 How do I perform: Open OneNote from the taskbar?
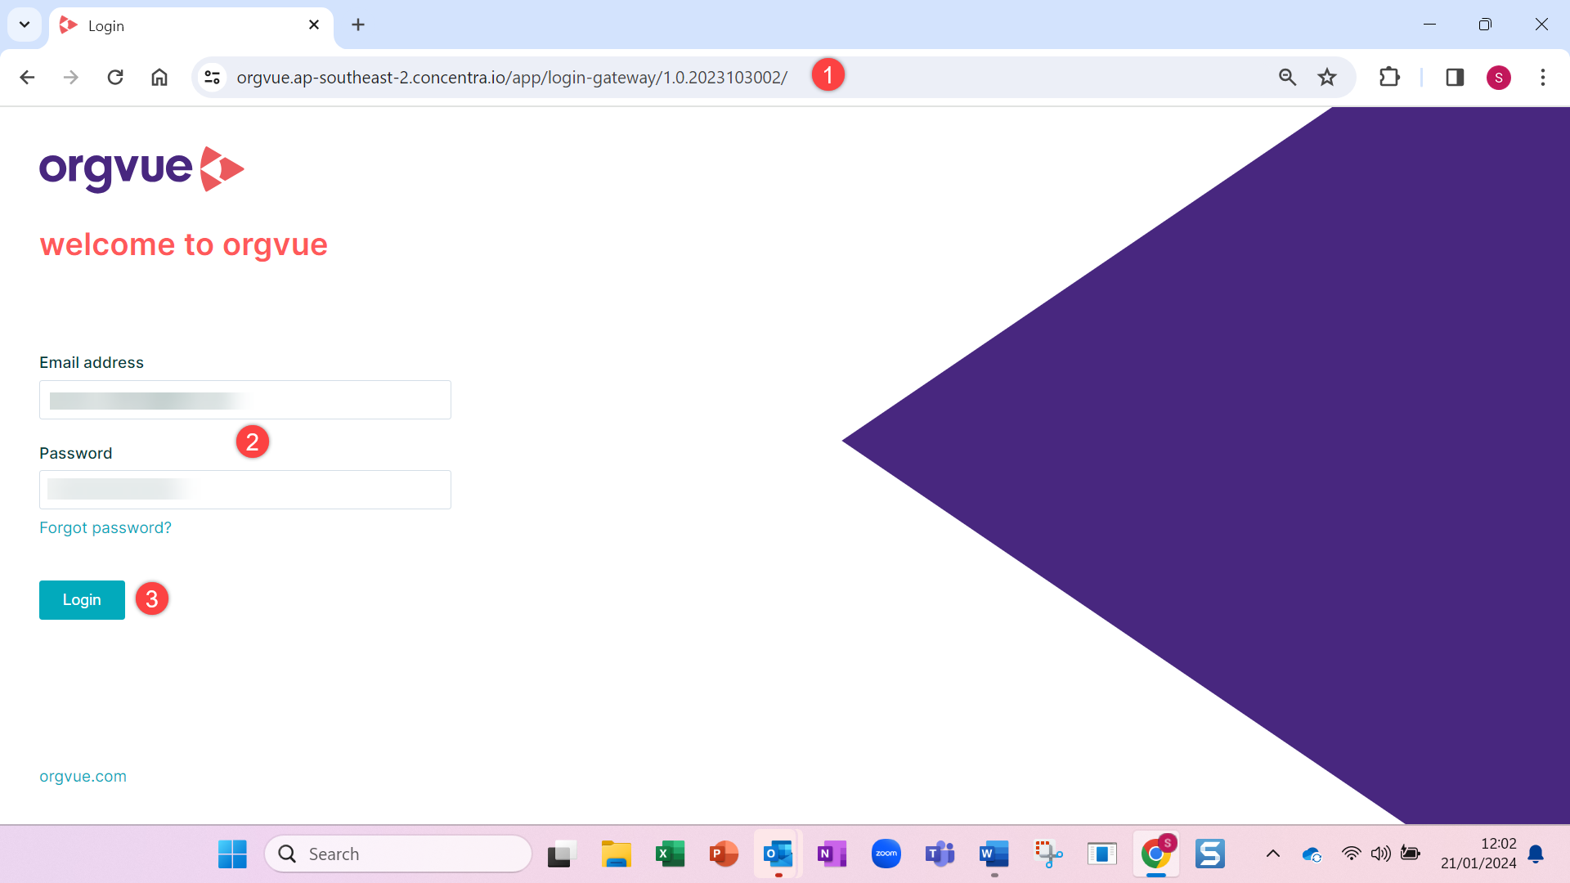832,854
